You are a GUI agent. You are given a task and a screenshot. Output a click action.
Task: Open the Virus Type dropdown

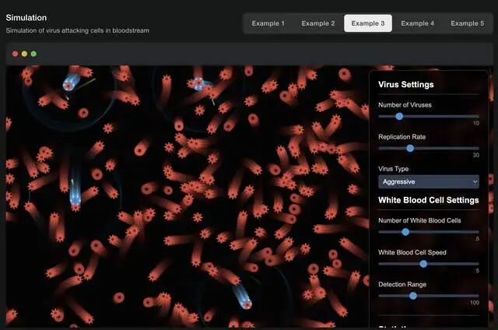(x=429, y=181)
